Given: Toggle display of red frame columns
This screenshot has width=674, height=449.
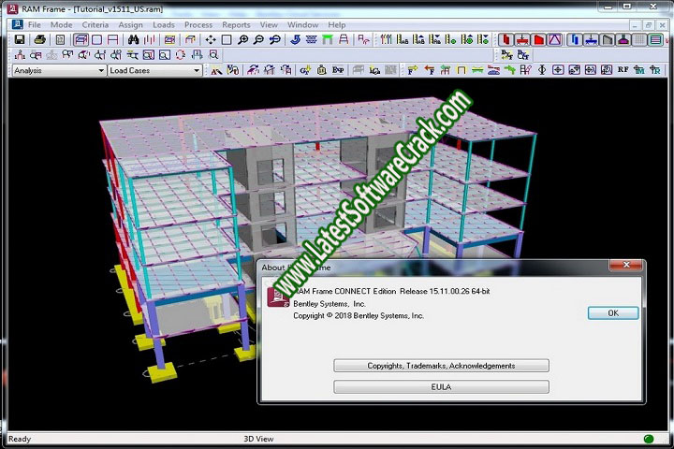Looking at the screenshot, I should (505, 40).
